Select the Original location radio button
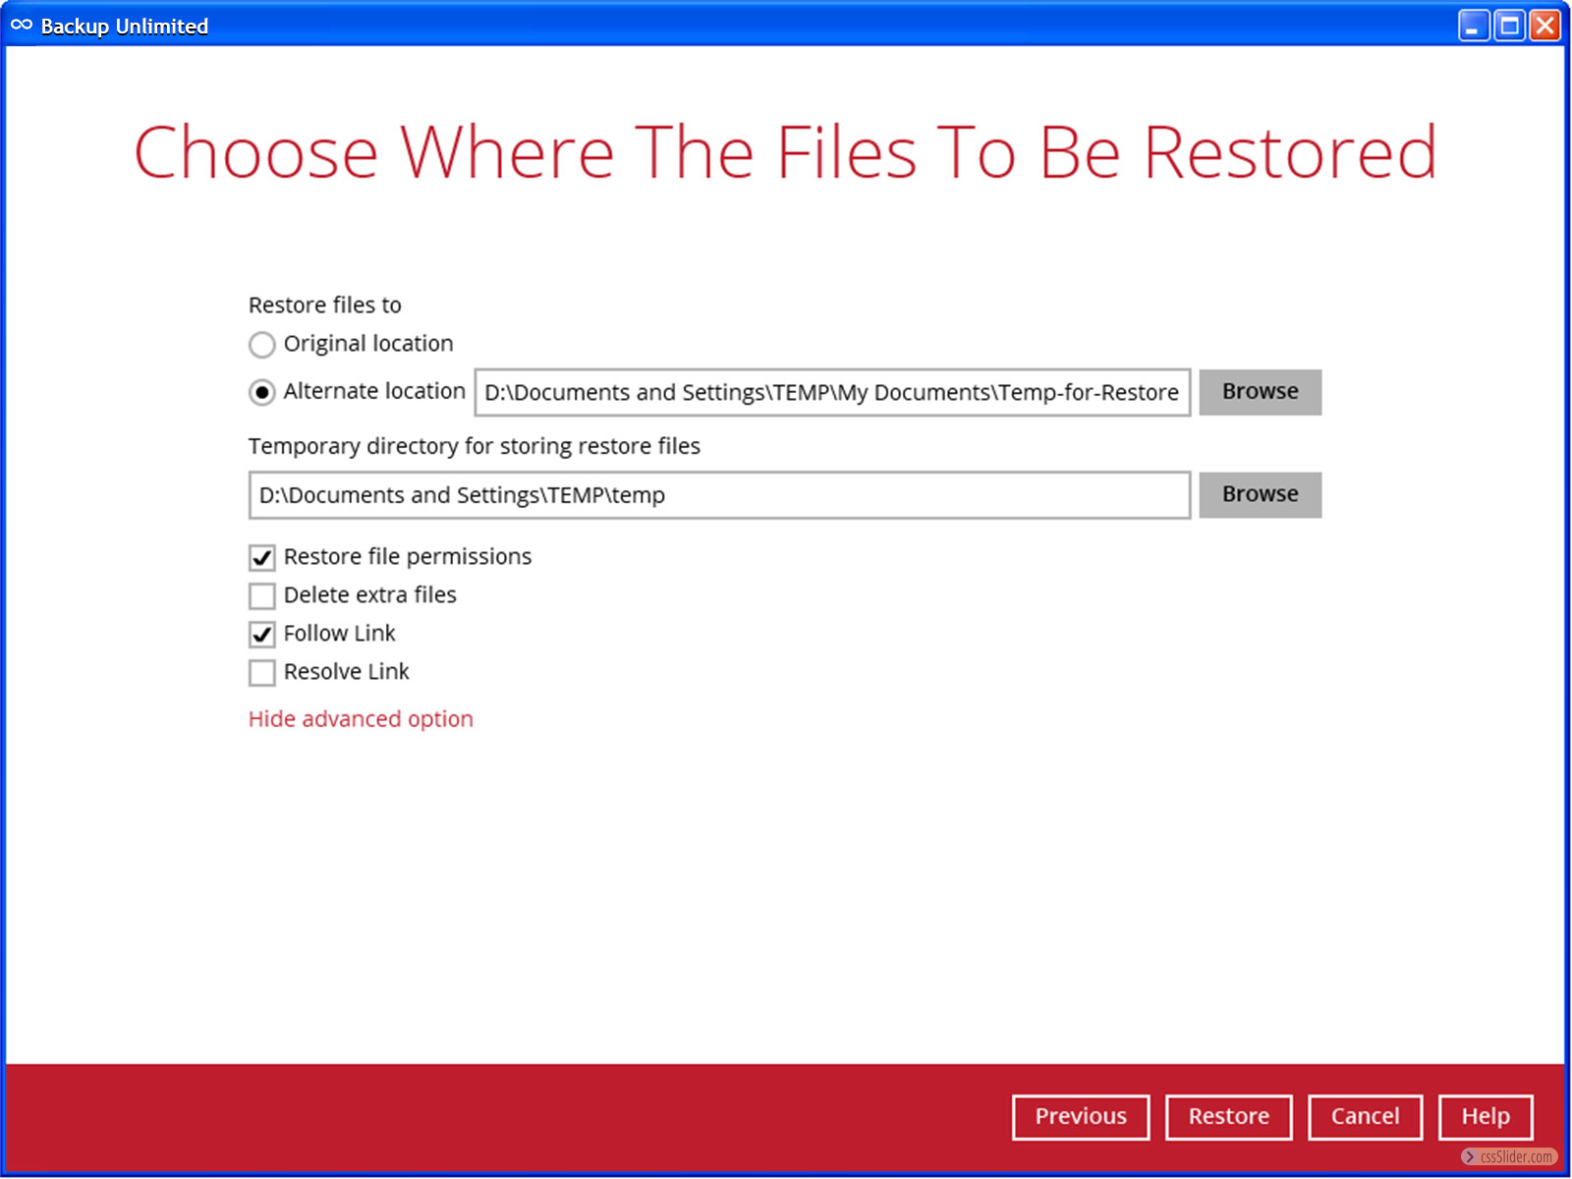This screenshot has width=1572, height=1179. pos(262,345)
